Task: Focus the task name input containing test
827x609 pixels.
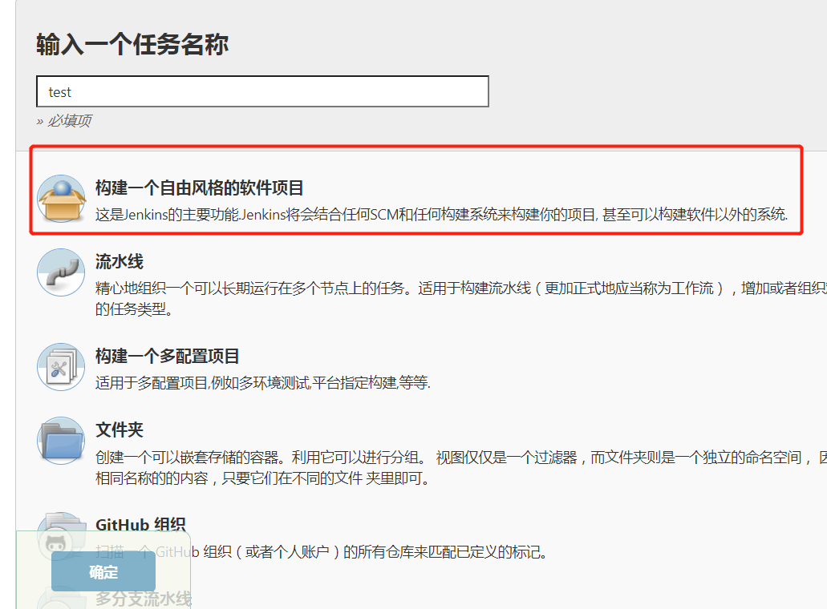Action: [262, 91]
